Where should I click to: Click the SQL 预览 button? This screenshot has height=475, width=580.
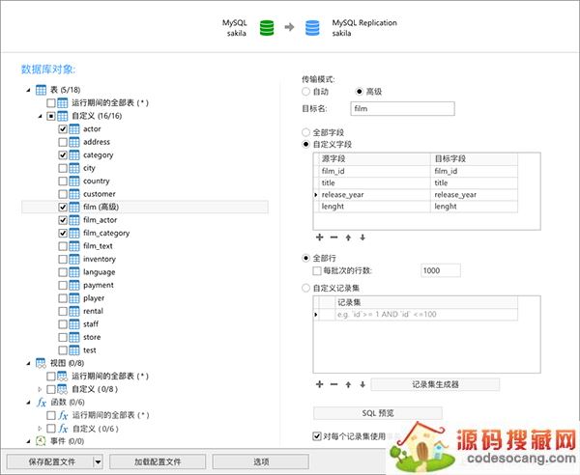pos(377,413)
